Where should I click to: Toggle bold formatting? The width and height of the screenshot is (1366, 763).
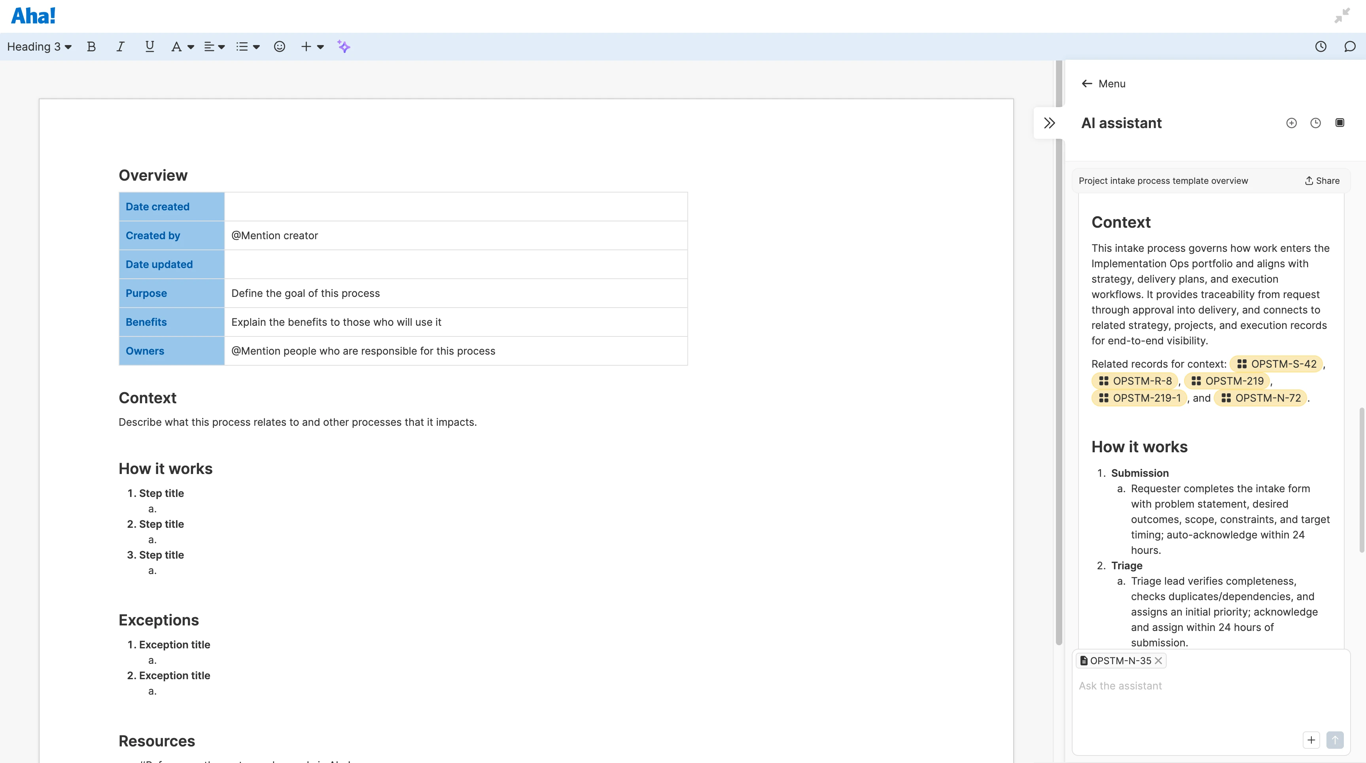pos(91,47)
